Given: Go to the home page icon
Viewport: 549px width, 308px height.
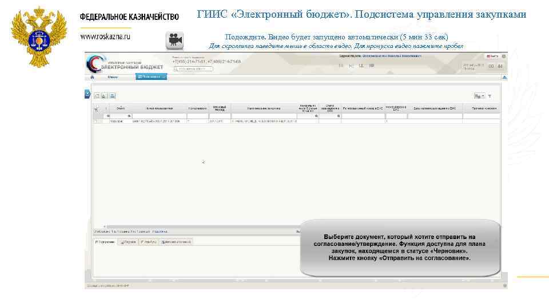Looking at the screenshot, I should [x=93, y=77].
